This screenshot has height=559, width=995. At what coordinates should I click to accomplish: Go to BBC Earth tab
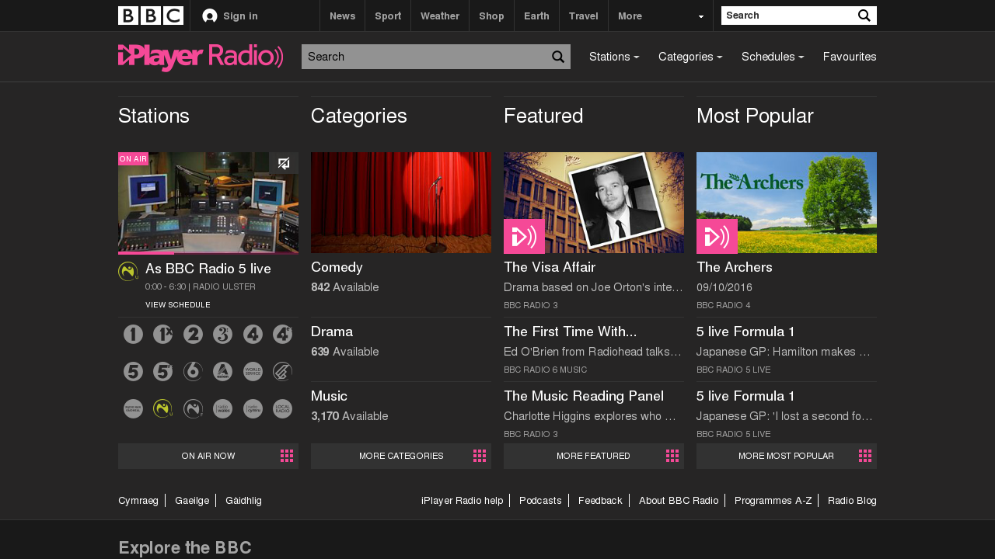tap(536, 16)
